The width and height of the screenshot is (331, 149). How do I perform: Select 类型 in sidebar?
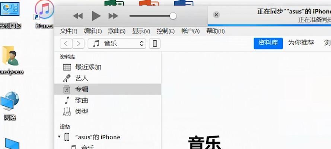[108, 111]
